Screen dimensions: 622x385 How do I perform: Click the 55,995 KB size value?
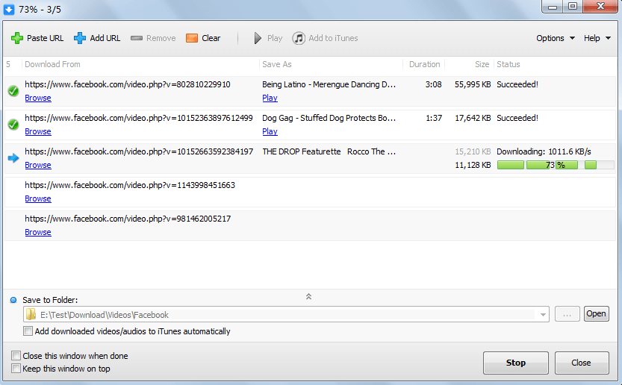pyautogui.click(x=473, y=84)
